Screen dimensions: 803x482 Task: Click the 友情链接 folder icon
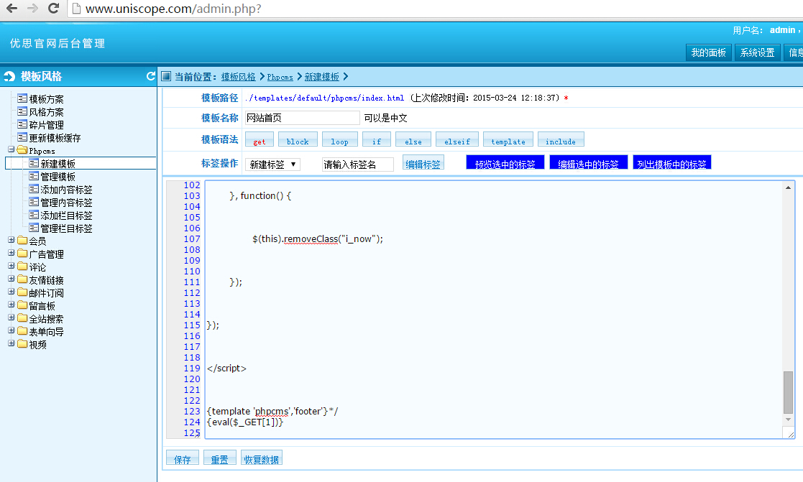pyautogui.click(x=22, y=279)
